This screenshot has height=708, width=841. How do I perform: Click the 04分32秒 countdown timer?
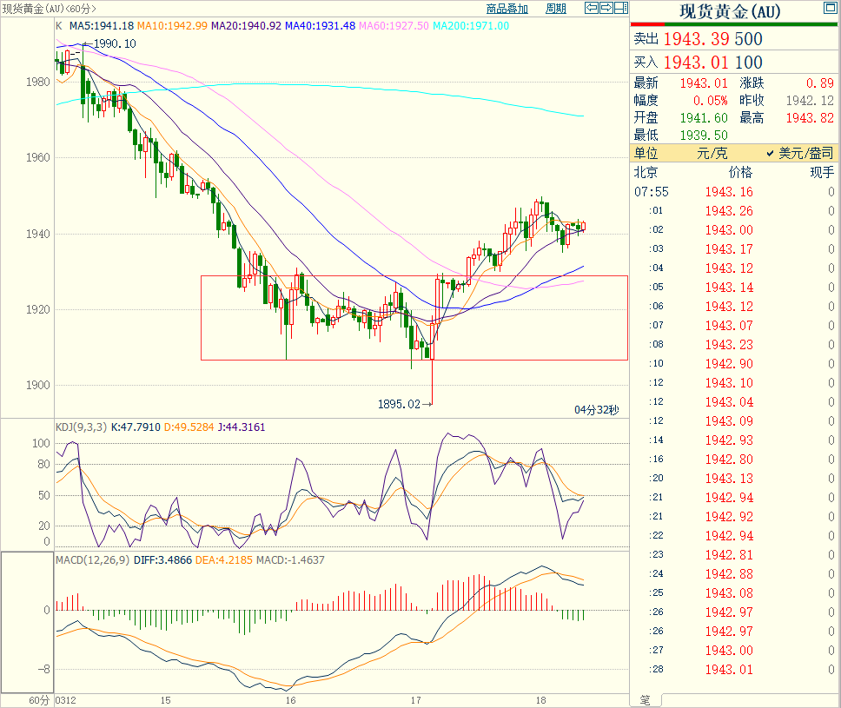pyautogui.click(x=596, y=410)
